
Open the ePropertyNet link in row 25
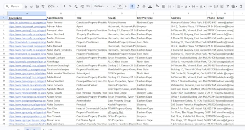coord(115,112)
